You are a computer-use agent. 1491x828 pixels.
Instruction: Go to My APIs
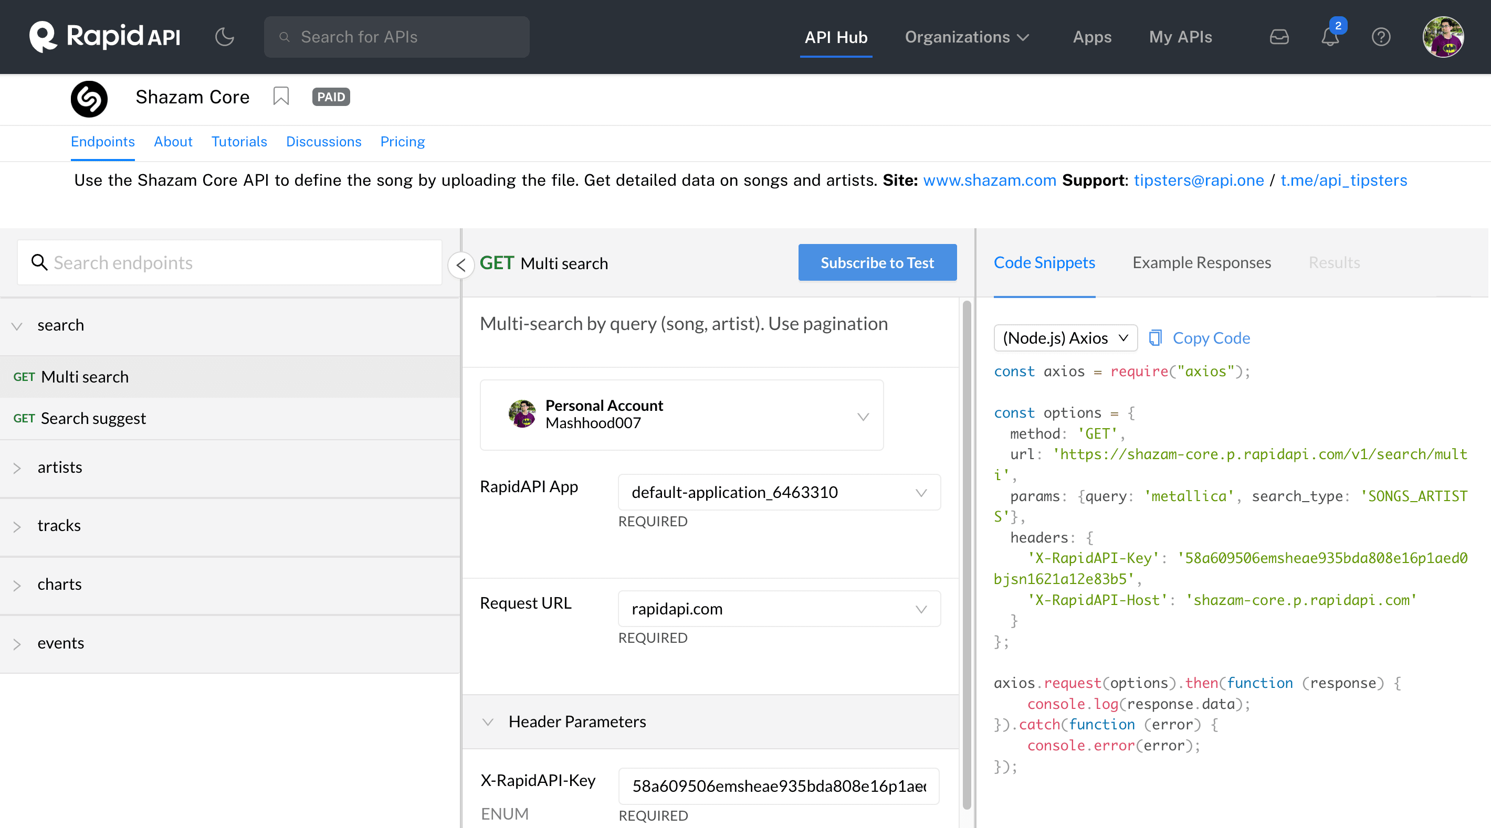1180,37
